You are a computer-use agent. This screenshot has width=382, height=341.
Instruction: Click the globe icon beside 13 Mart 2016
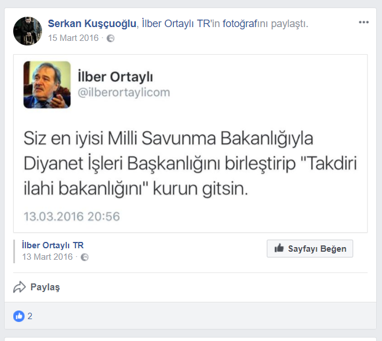(x=85, y=257)
